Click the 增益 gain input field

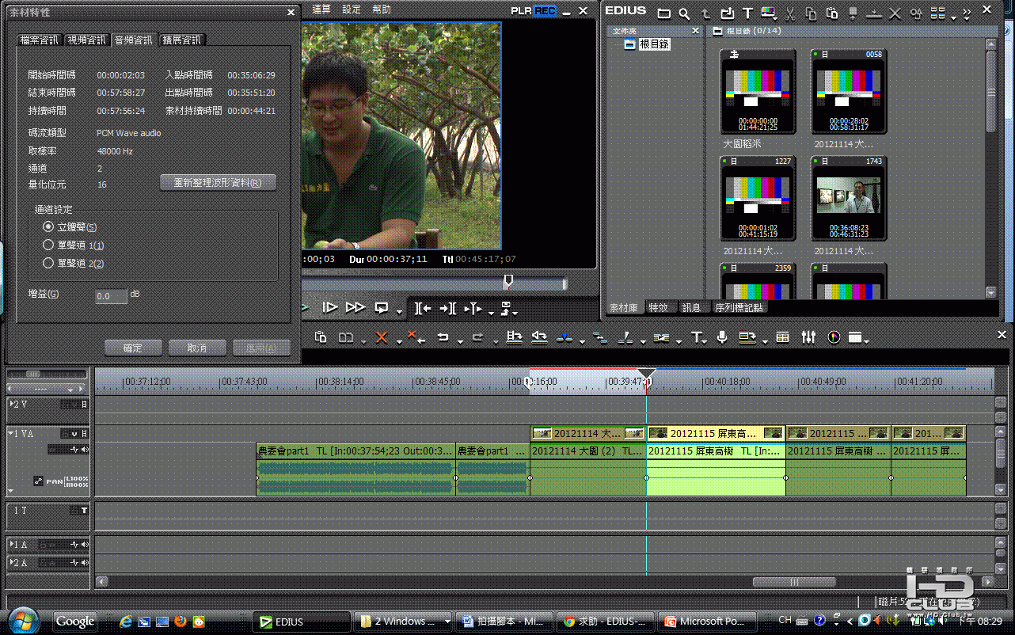click(112, 297)
